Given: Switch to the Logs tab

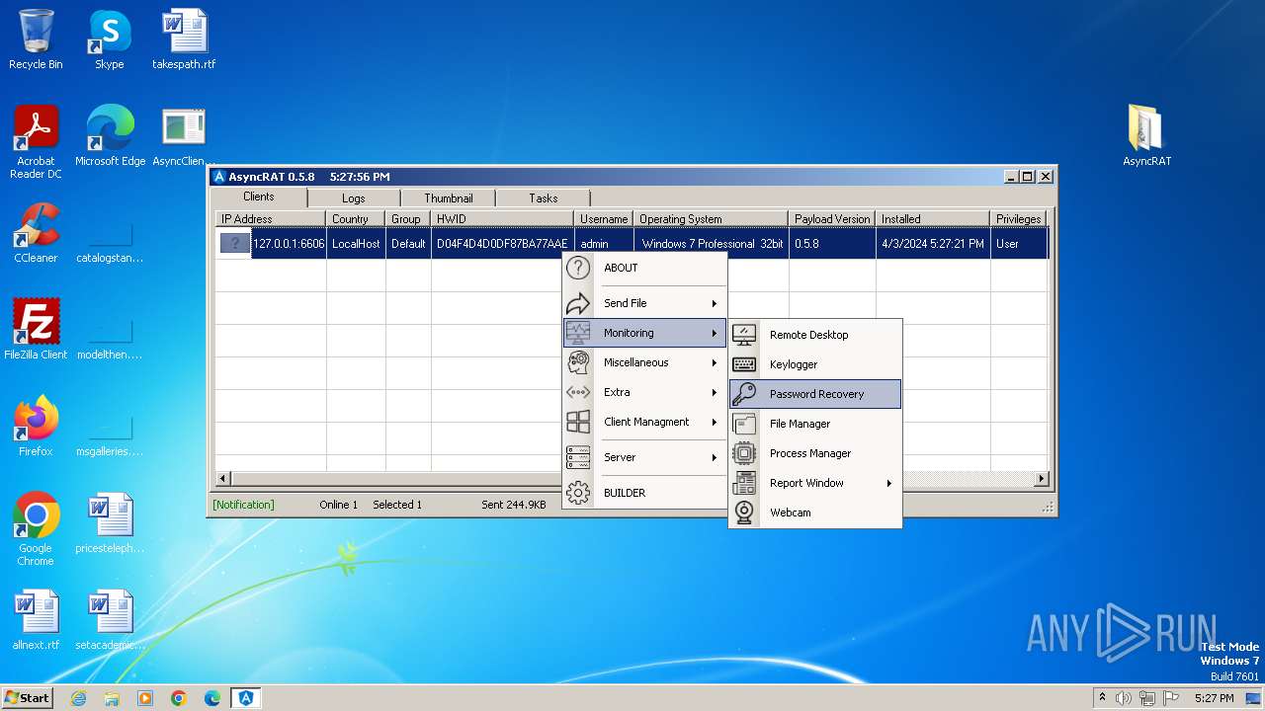Looking at the screenshot, I should [x=353, y=198].
